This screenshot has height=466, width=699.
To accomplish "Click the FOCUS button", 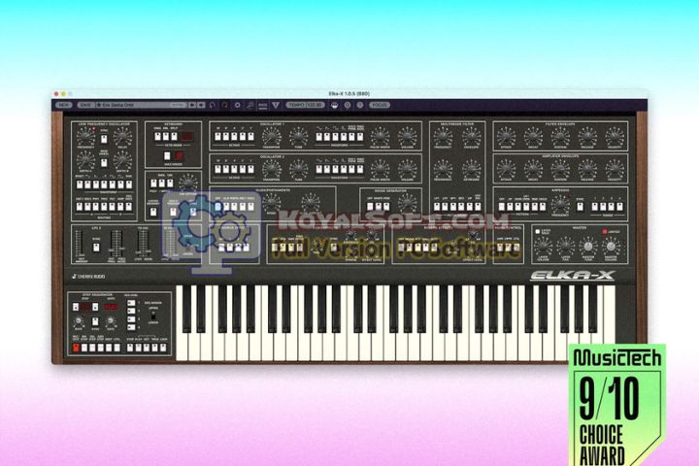I will coord(380,105).
